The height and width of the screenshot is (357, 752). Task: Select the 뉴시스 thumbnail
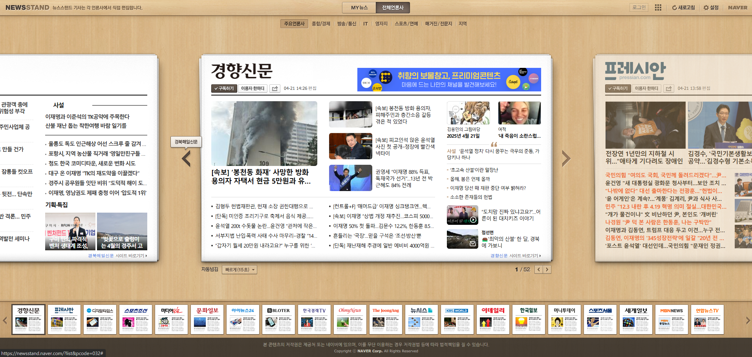[421, 319]
